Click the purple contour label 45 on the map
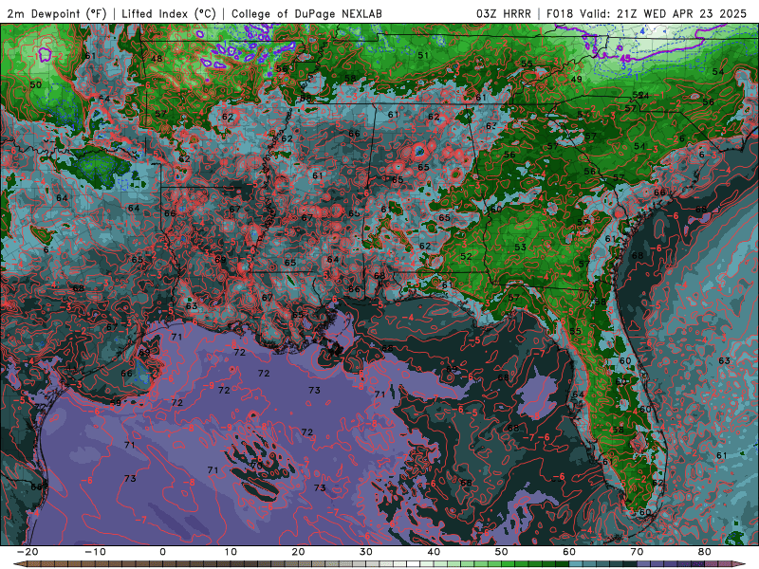This screenshot has height=569, width=759. coord(625,58)
